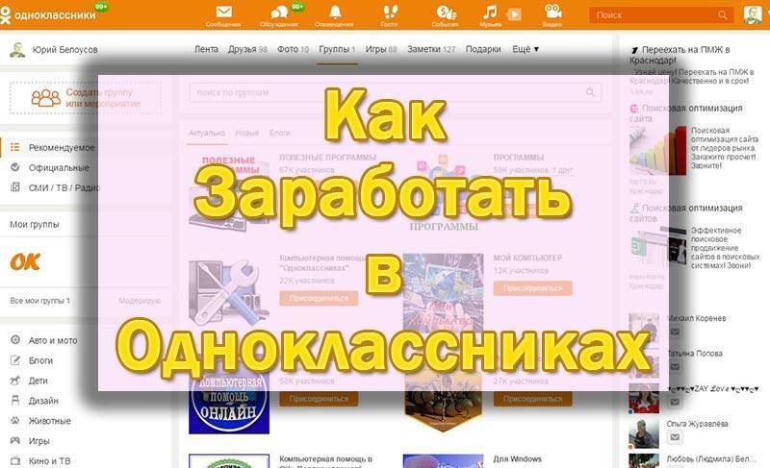Click the search magnifier in top bar
Screen dimensions: 770x468
point(723,15)
